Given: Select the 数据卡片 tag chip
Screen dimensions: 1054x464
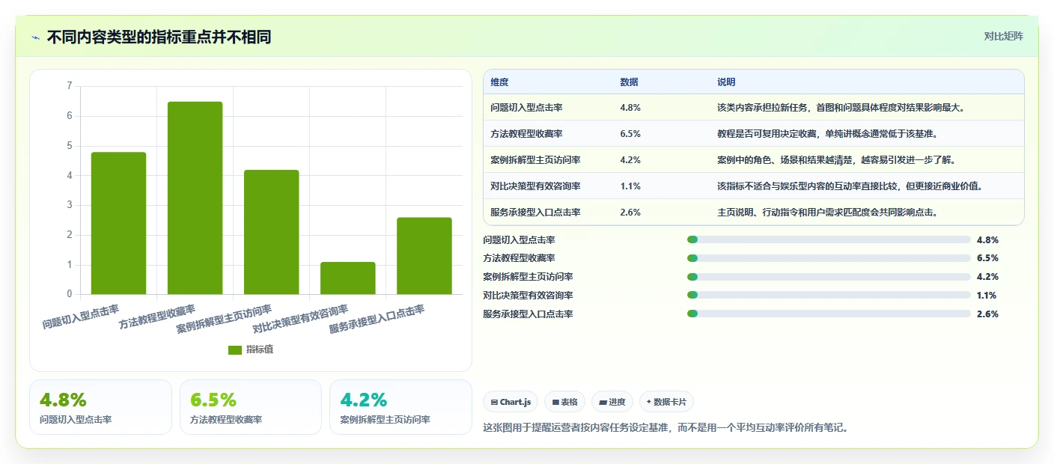Looking at the screenshot, I should (665, 402).
